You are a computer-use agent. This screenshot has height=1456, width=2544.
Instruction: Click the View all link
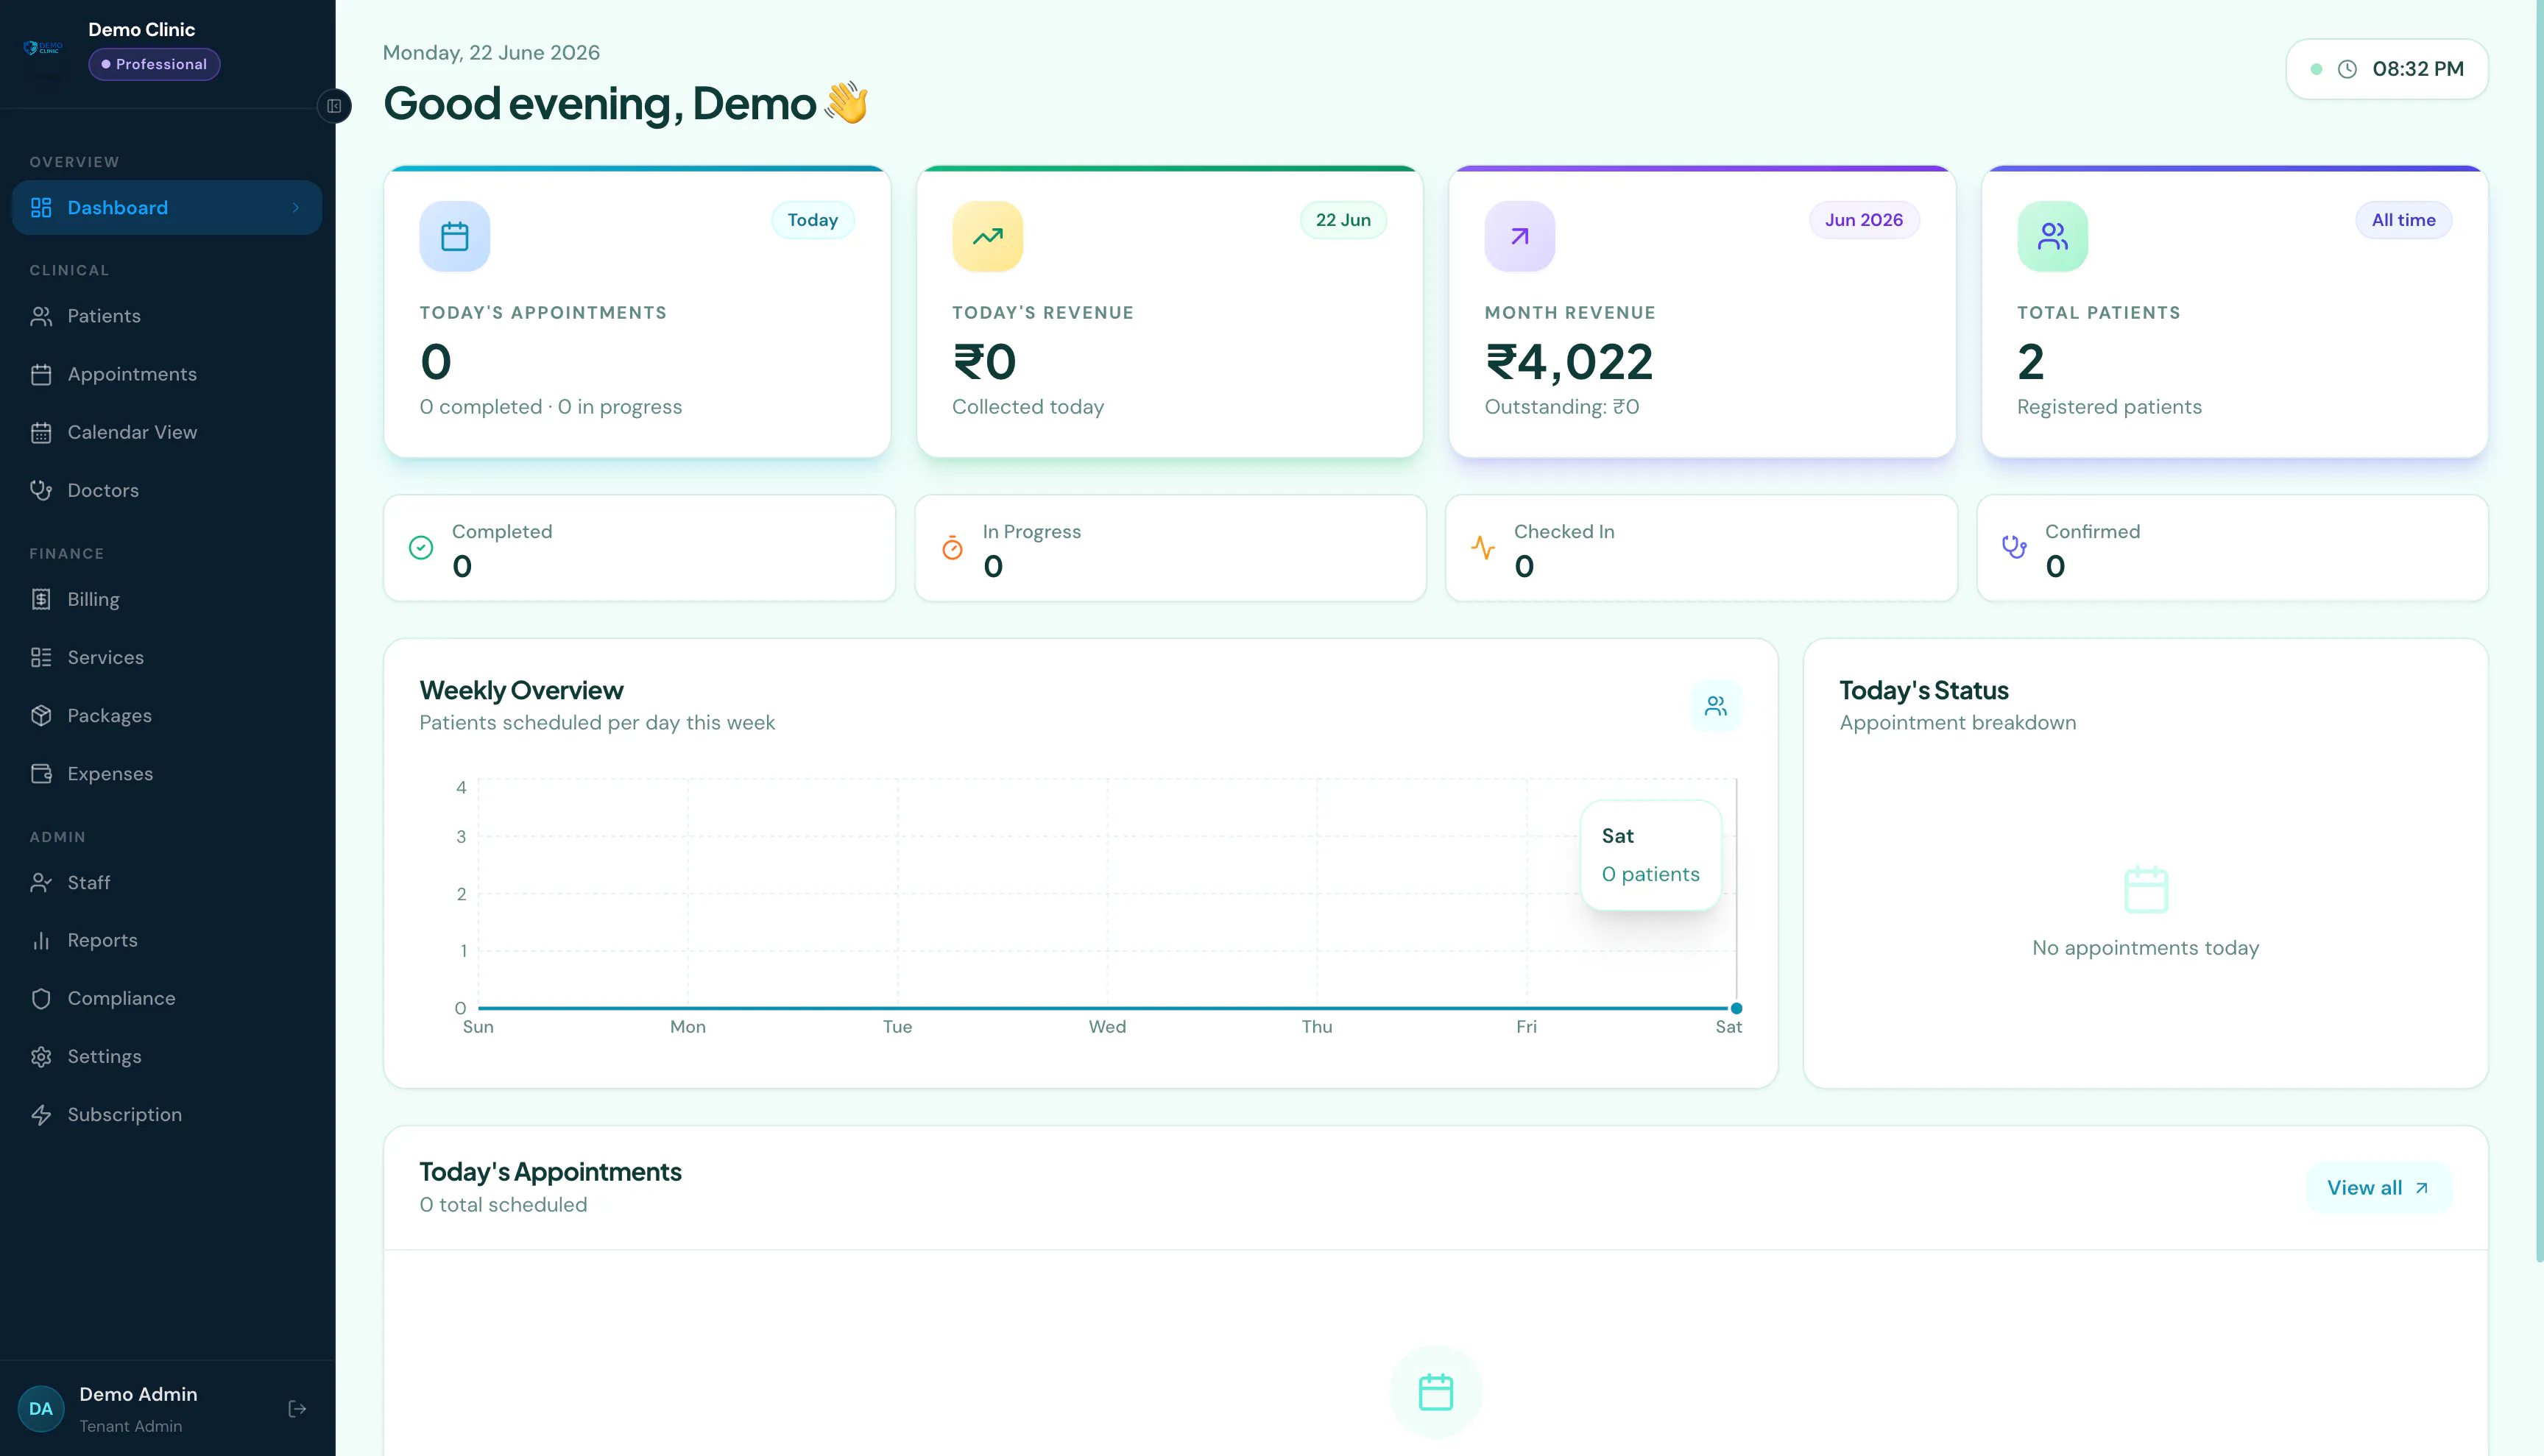[x=2379, y=1188]
